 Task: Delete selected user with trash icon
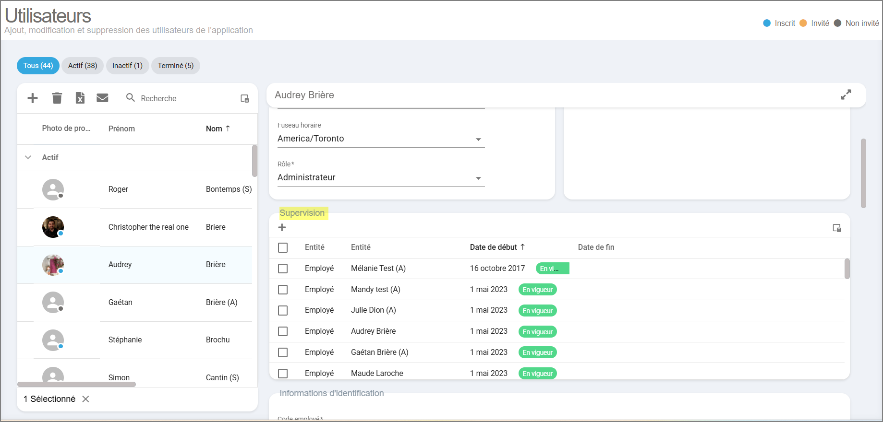tap(57, 98)
